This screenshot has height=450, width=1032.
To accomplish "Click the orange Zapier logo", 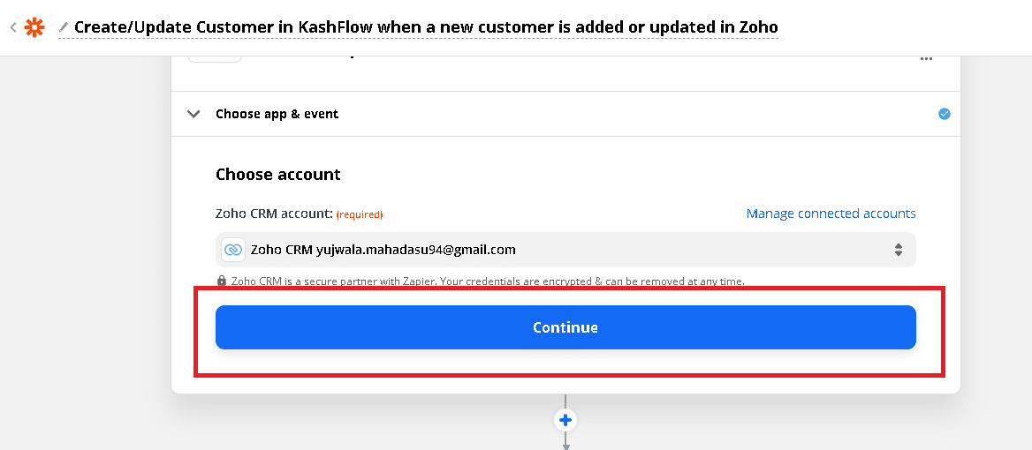I will pos(34,27).
